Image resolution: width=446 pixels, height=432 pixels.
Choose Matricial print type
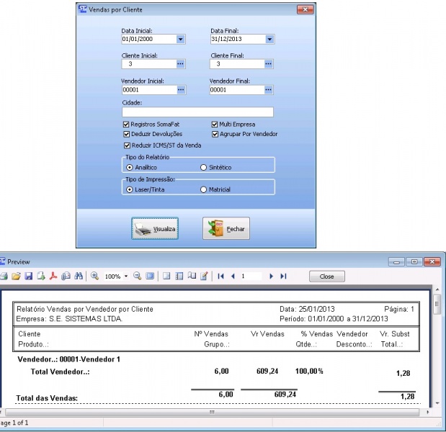[204, 190]
